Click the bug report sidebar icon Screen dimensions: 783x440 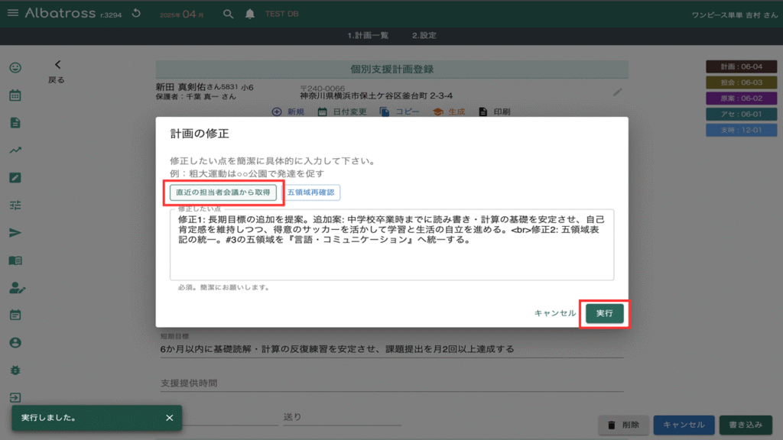tap(15, 370)
